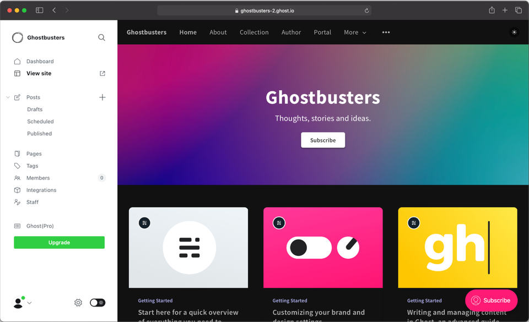Open the Pages section
The image size is (529, 322).
coord(34,154)
